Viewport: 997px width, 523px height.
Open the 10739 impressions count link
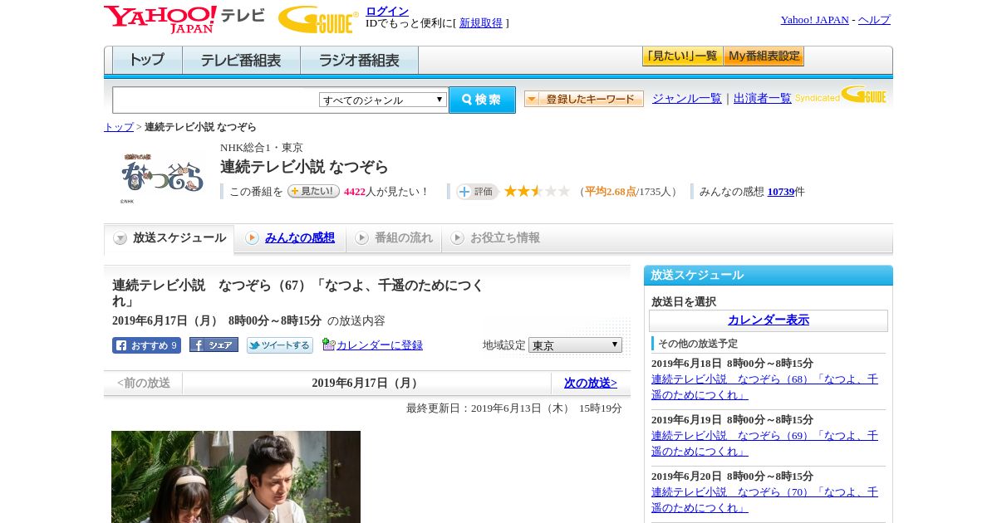pyautogui.click(x=781, y=192)
